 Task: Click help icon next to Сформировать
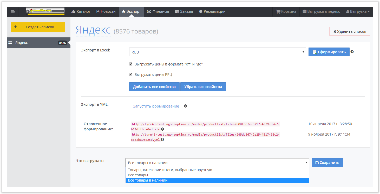point(352,52)
